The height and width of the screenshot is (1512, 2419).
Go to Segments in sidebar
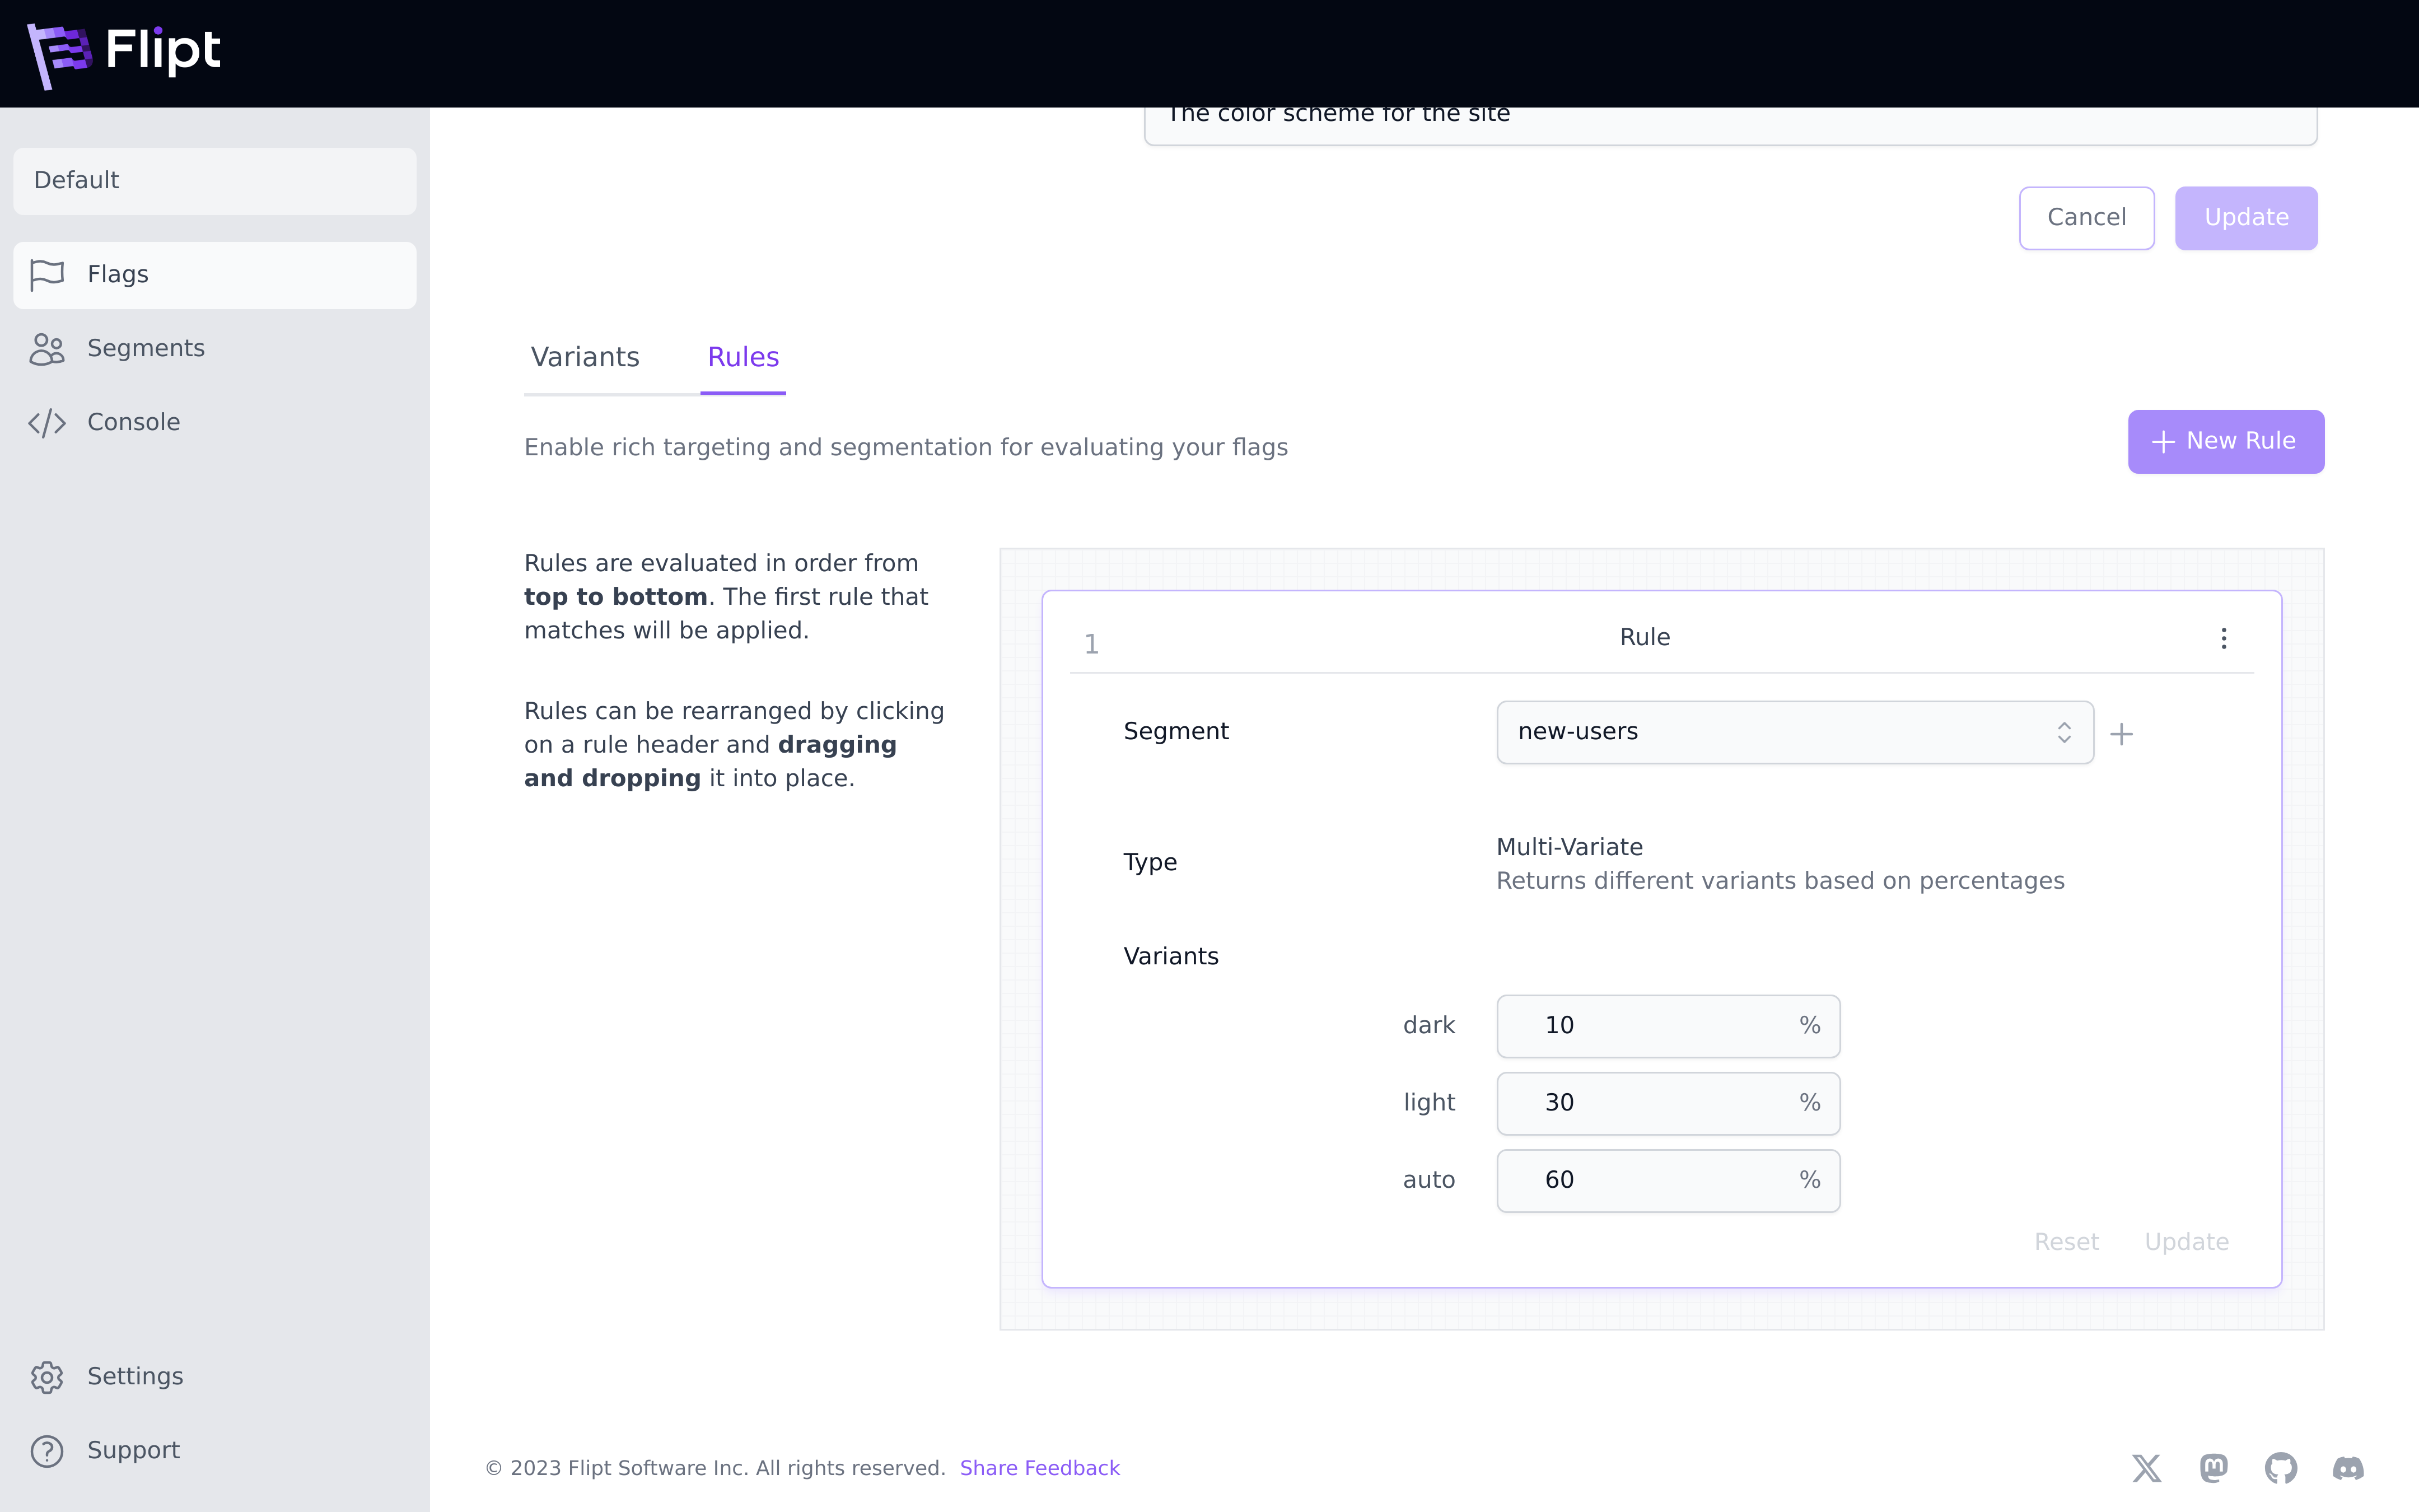145,348
